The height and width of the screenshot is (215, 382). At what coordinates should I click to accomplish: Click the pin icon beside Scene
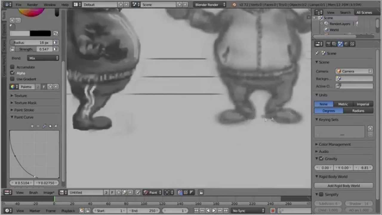coord(317,53)
